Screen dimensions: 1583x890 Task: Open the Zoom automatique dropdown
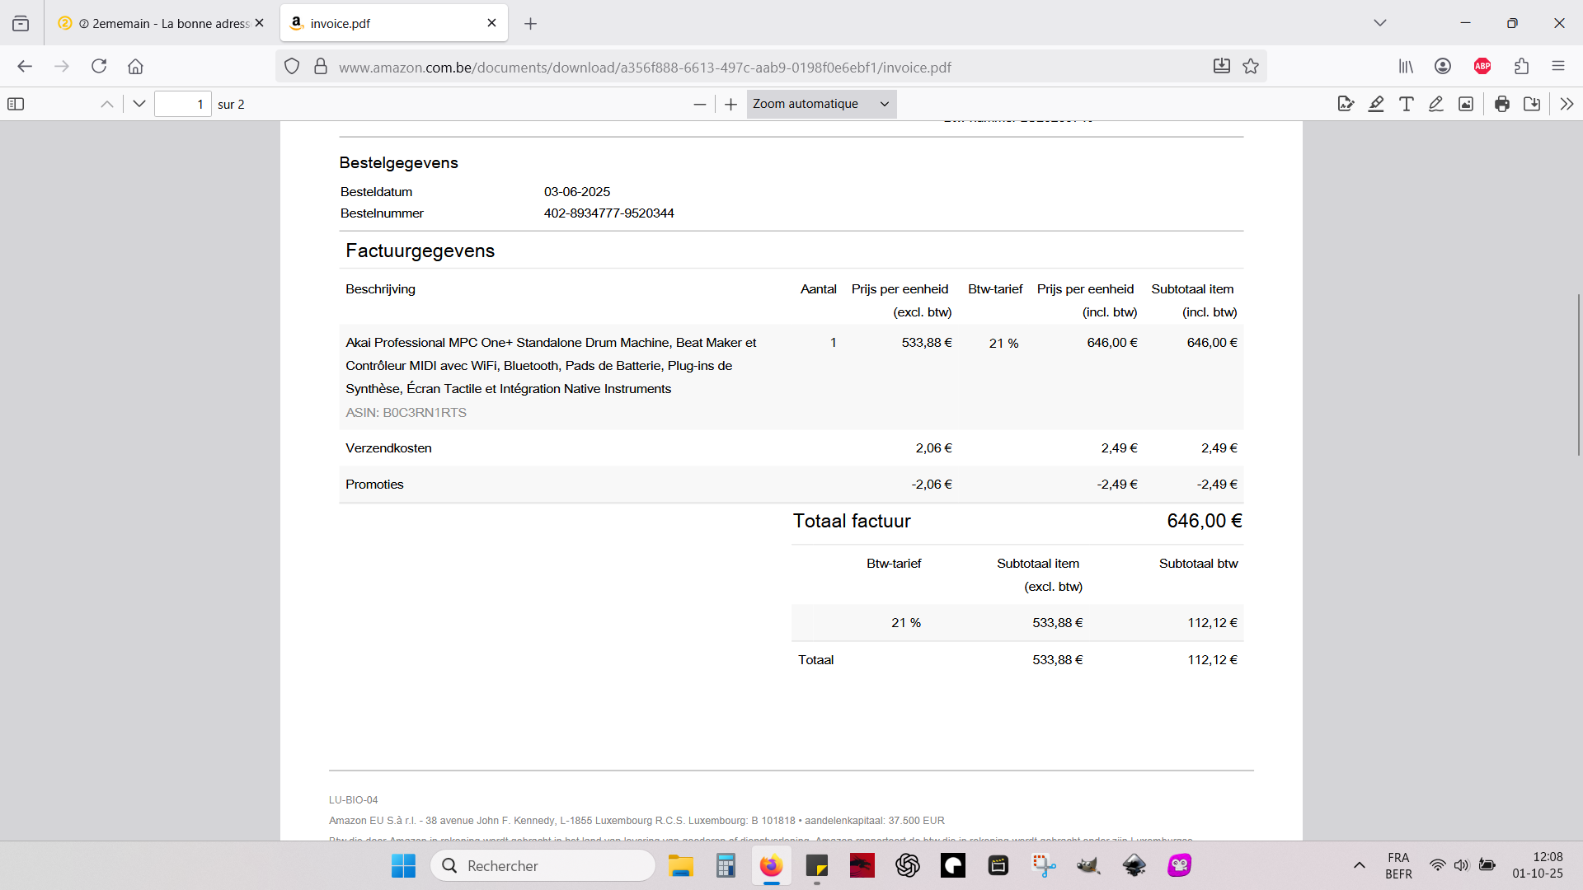click(x=821, y=104)
